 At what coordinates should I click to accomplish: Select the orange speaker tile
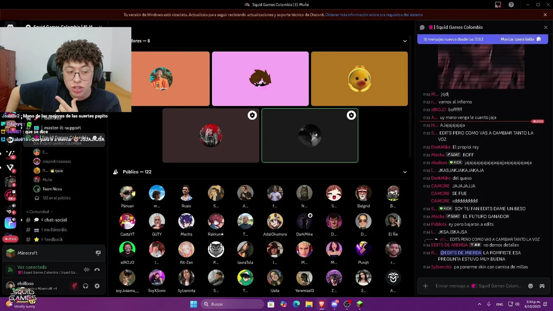point(170,79)
